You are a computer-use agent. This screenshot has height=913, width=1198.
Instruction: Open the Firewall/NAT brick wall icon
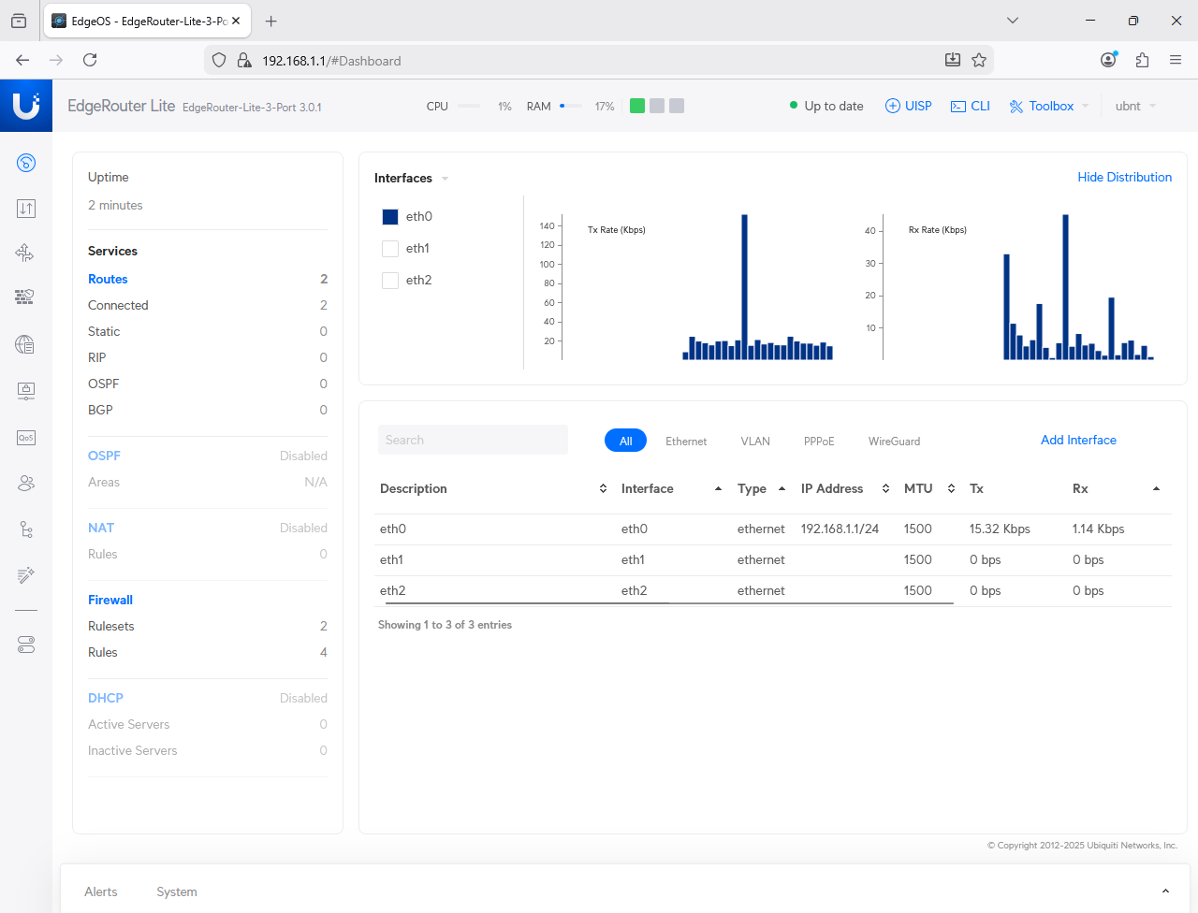[x=26, y=297]
